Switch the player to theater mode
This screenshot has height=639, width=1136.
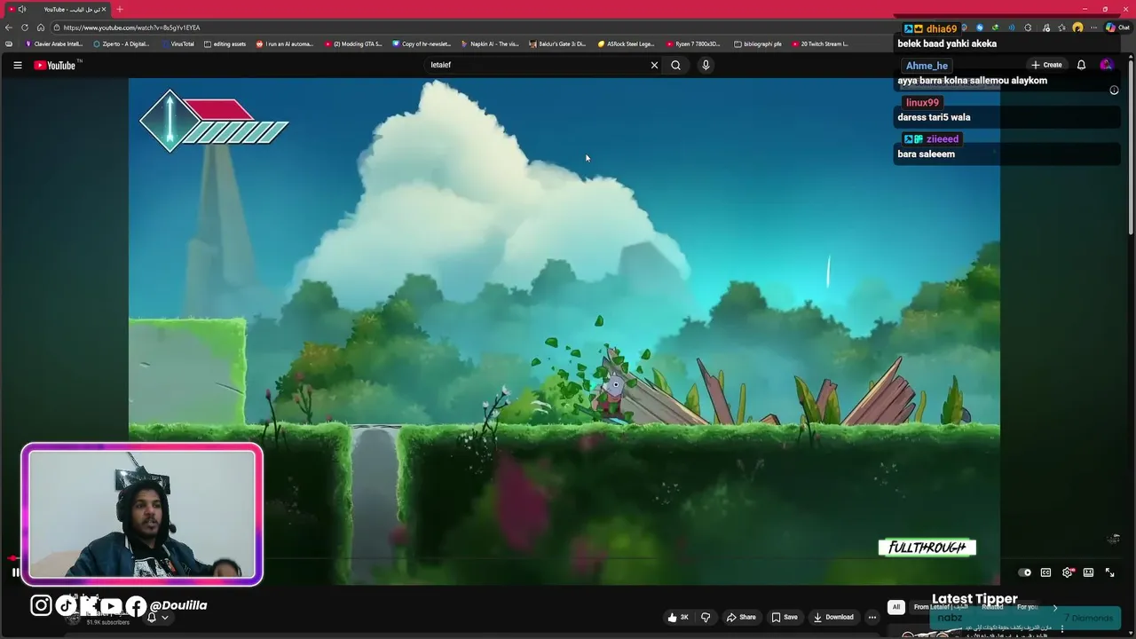coord(1088,572)
